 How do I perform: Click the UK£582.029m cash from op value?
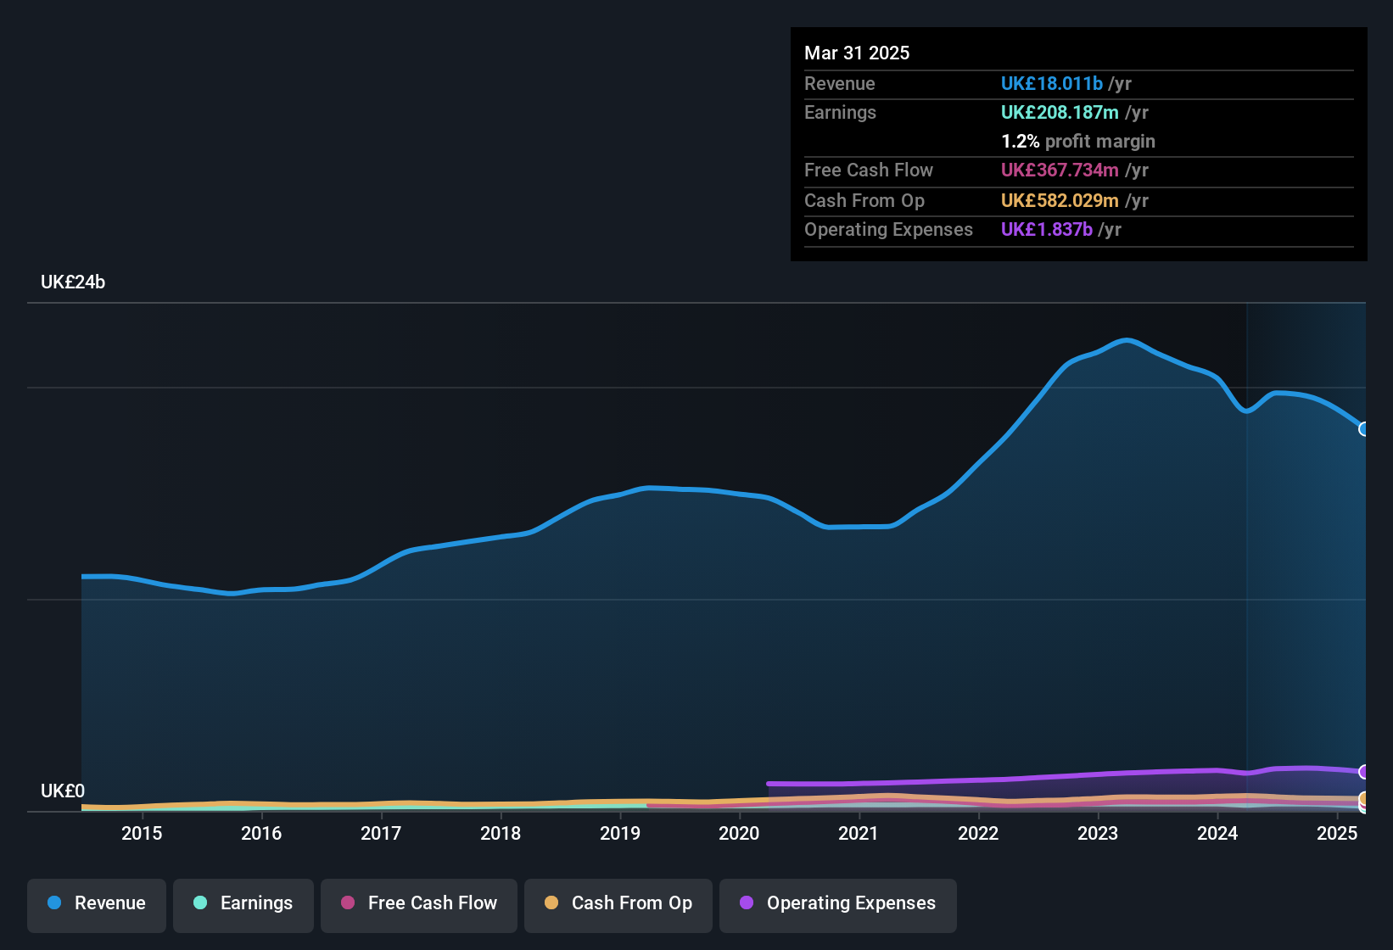pos(1060,200)
